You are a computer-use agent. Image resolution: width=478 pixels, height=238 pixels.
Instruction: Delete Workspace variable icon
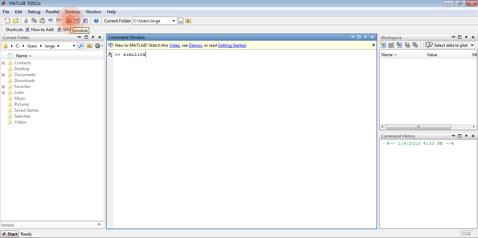tap(415, 45)
